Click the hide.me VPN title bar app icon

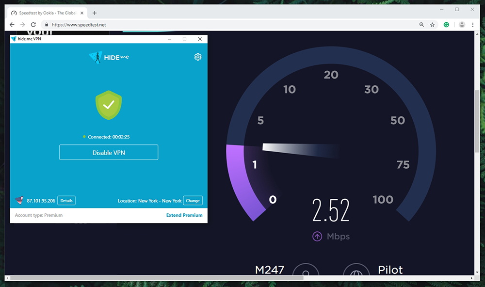[x=14, y=39]
